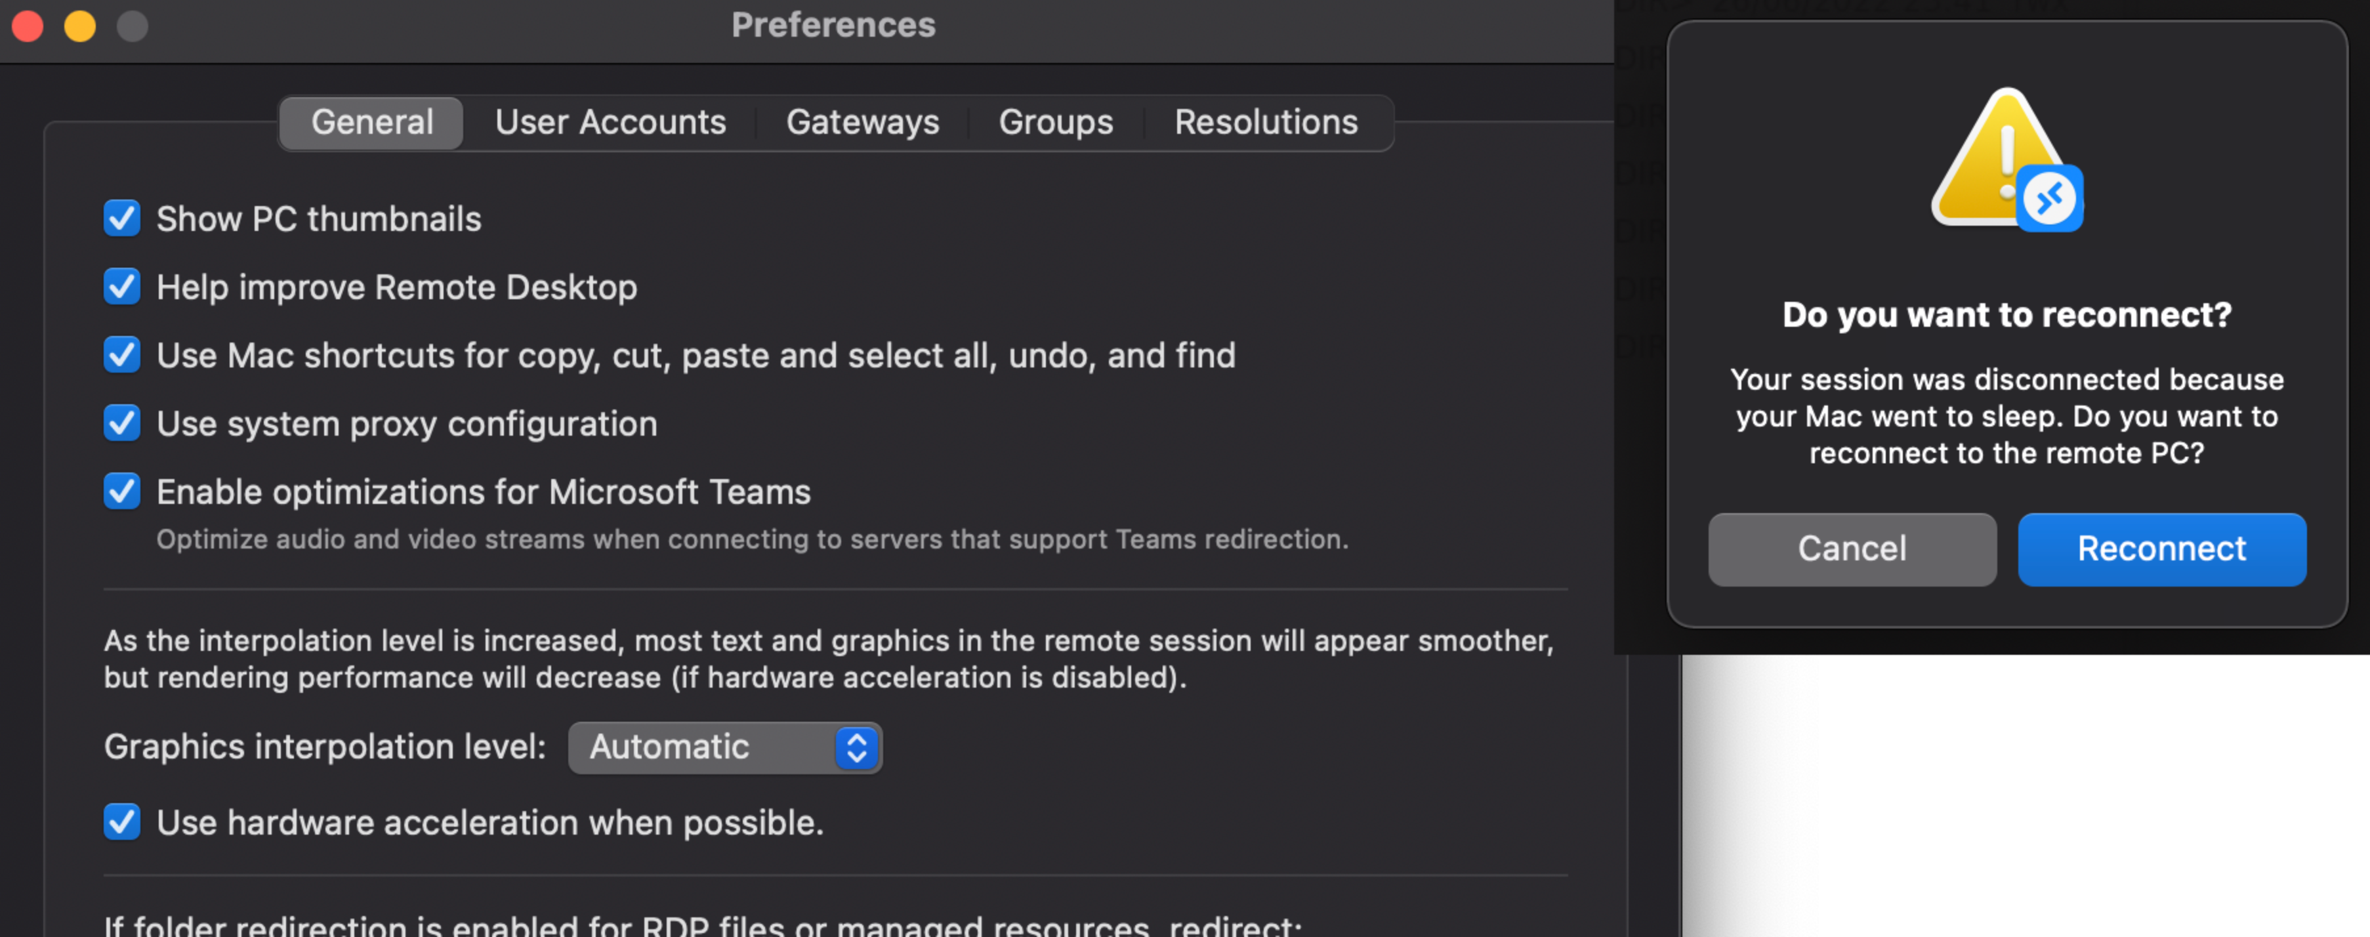
Task: Uncheck Help improve Remote Desktop
Action: point(121,286)
